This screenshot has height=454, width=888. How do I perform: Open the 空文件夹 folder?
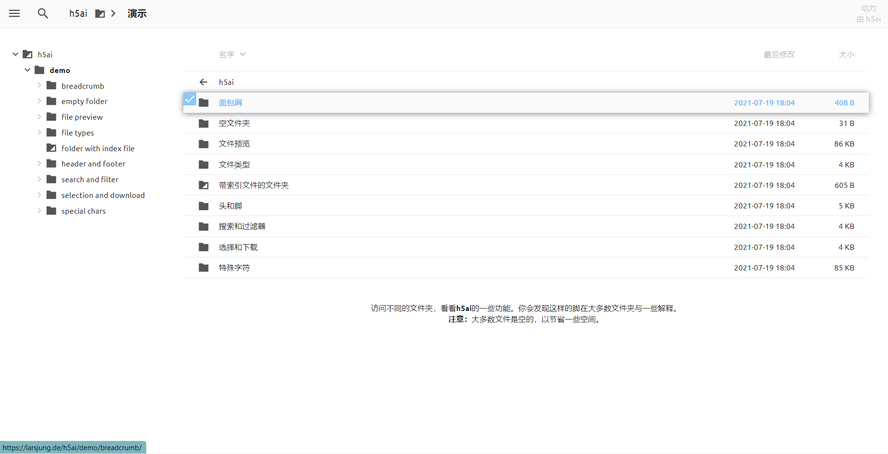pyautogui.click(x=234, y=123)
